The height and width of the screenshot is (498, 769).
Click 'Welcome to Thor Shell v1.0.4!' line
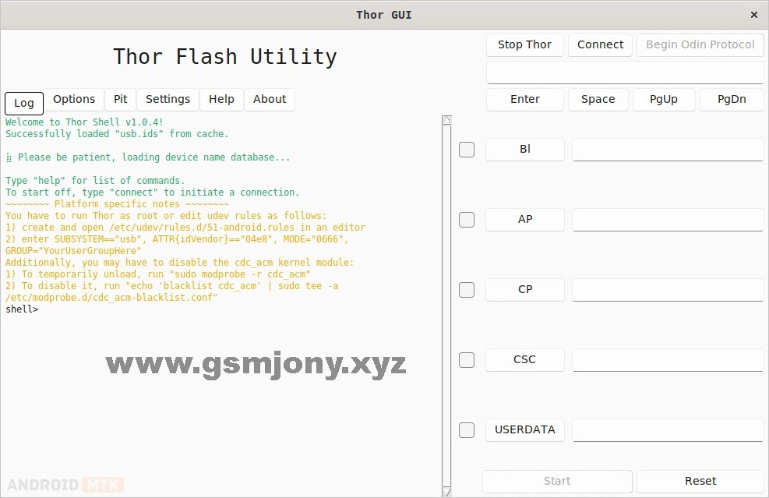pyautogui.click(x=84, y=122)
